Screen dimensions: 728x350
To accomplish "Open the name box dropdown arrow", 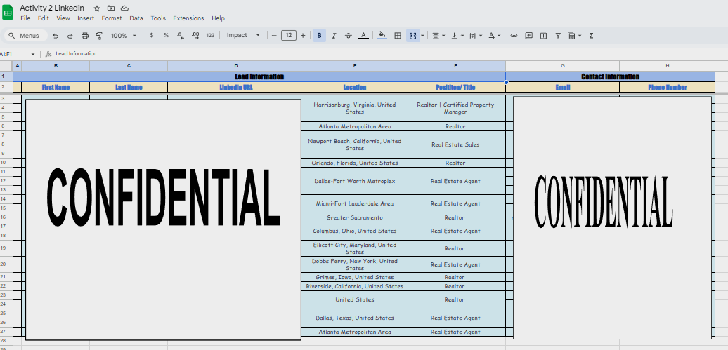I will tap(33, 54).
